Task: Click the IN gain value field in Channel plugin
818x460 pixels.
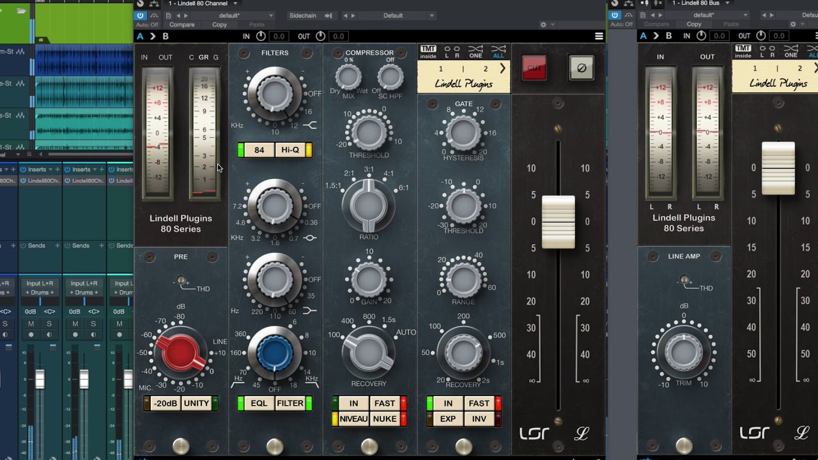Action: click(279, 36)
